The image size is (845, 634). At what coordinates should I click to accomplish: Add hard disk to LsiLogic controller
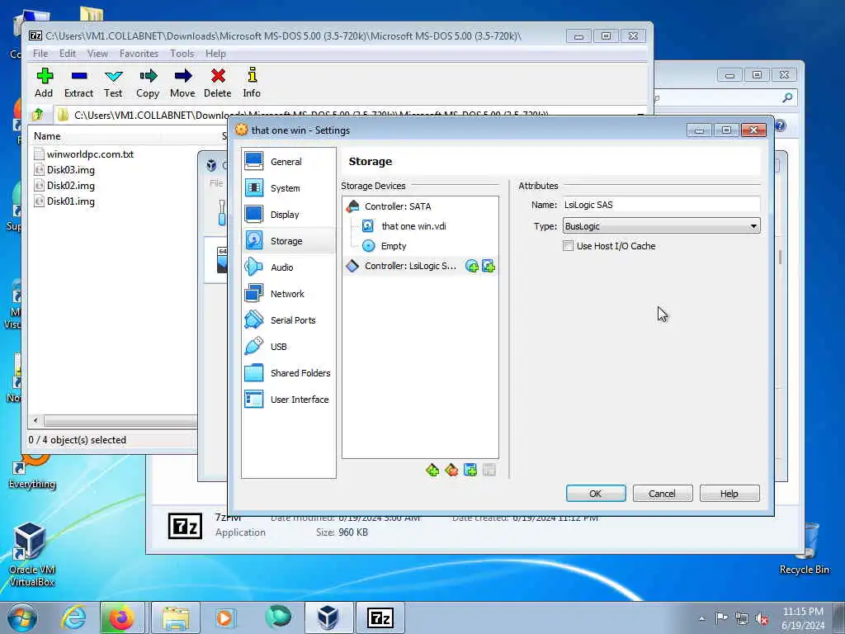point(489,266)
